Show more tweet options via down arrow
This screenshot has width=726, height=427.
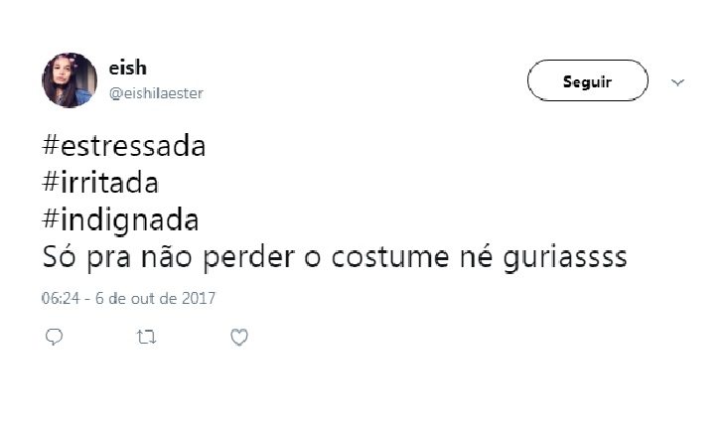click(677, 82)
